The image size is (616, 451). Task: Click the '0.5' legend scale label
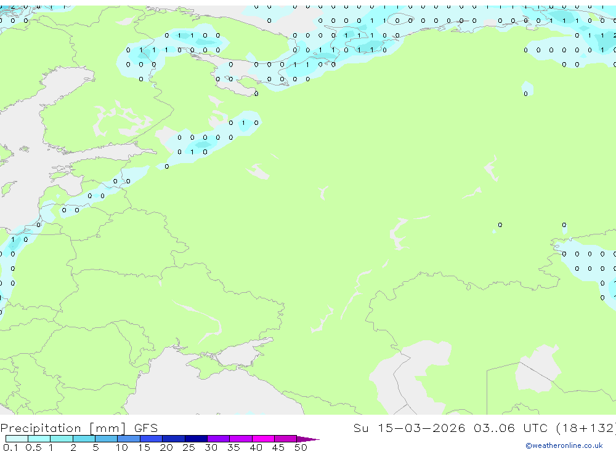pos(33,447)
